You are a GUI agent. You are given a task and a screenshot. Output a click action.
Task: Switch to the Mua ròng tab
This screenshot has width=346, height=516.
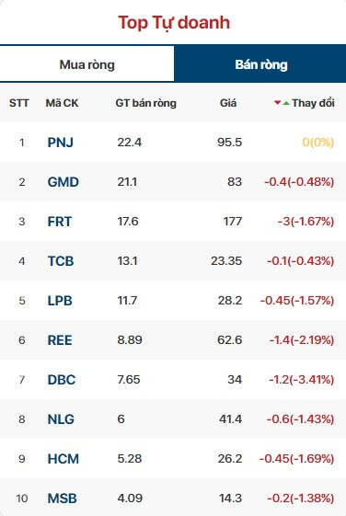tap(86, 64)
